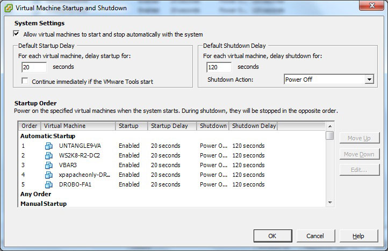The image size is (388, 251).
Task: Select the WS2K8-R2-DC2 row name
Action: click(x=80, y=155)
